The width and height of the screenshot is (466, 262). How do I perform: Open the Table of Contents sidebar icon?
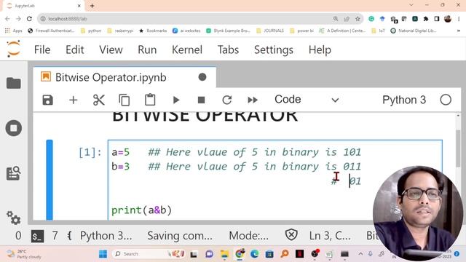click(14, 173)
